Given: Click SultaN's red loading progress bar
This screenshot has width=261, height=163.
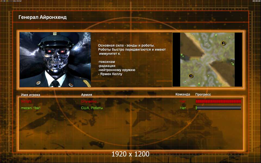Looking at the screenshot, I should (218, 101).
